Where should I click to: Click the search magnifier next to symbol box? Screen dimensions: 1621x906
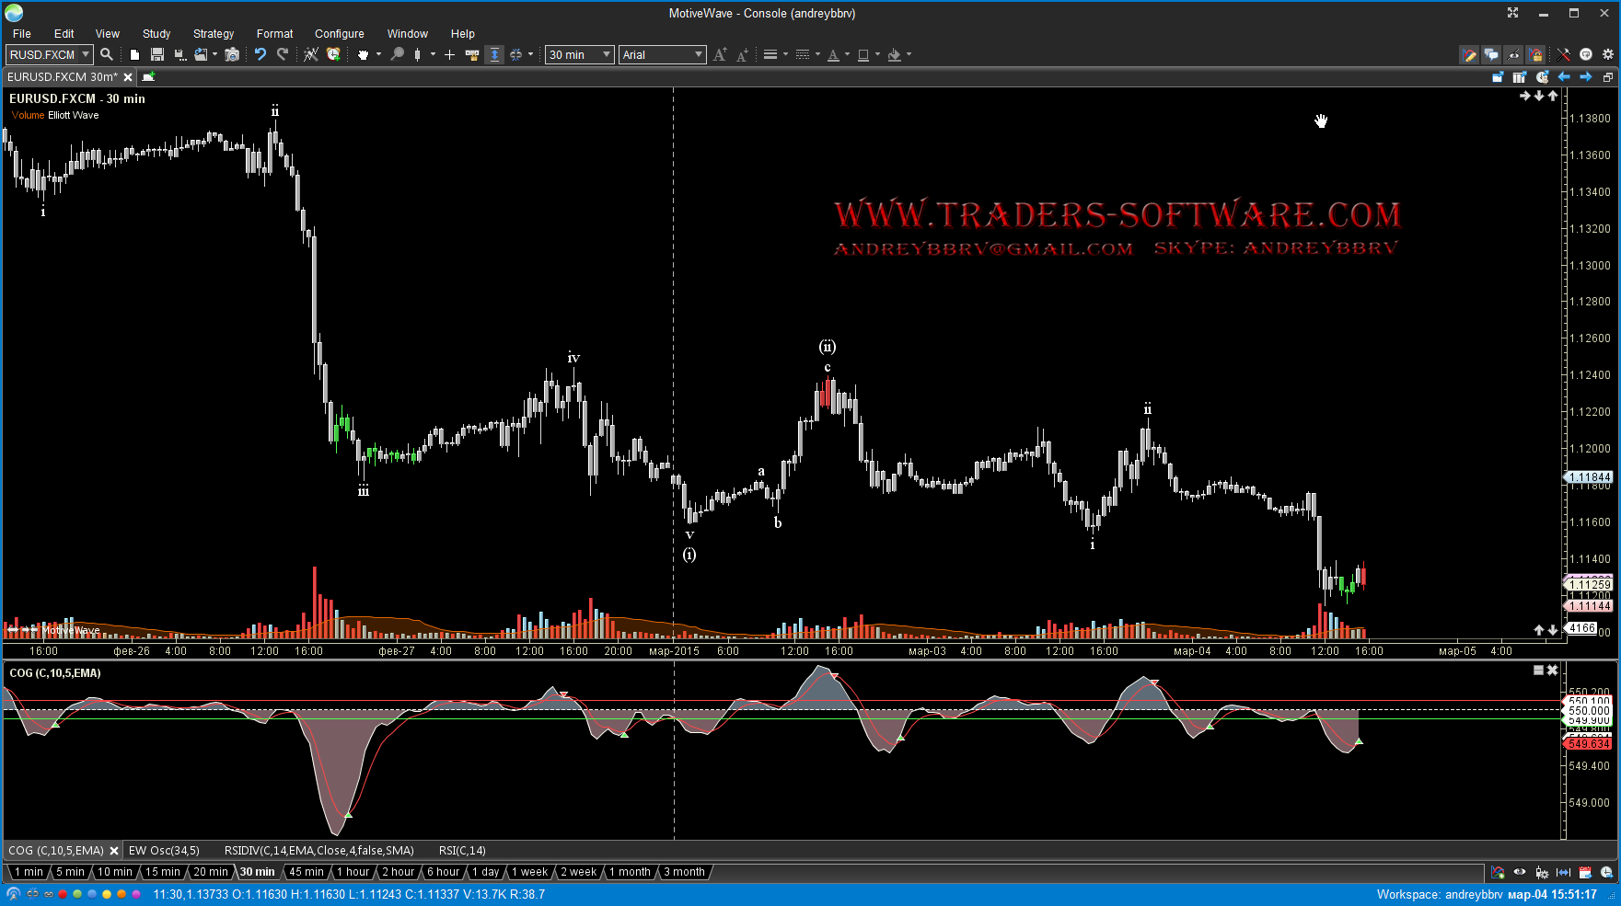107,55
